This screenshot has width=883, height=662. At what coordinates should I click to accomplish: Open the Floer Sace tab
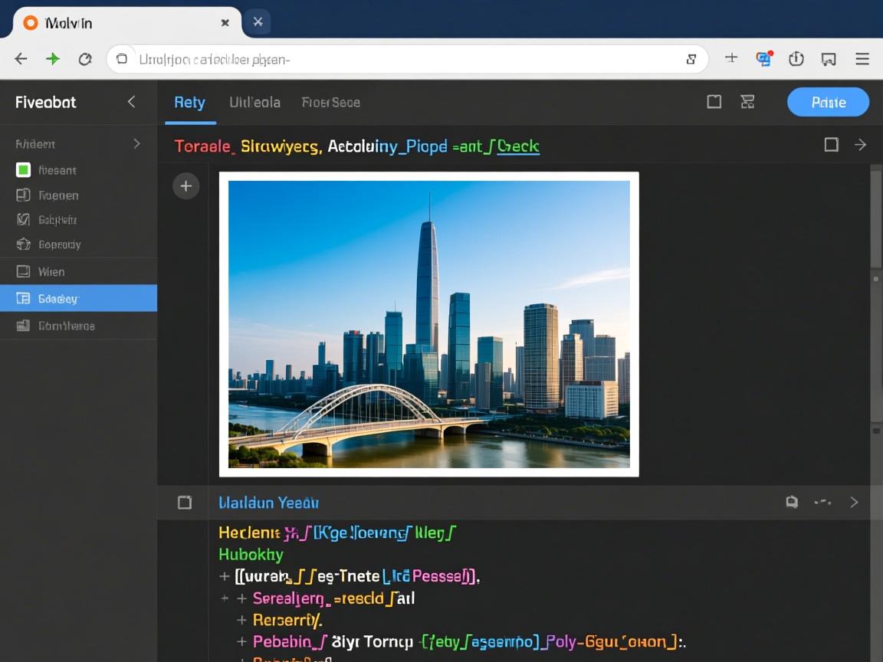pos(330,102)
